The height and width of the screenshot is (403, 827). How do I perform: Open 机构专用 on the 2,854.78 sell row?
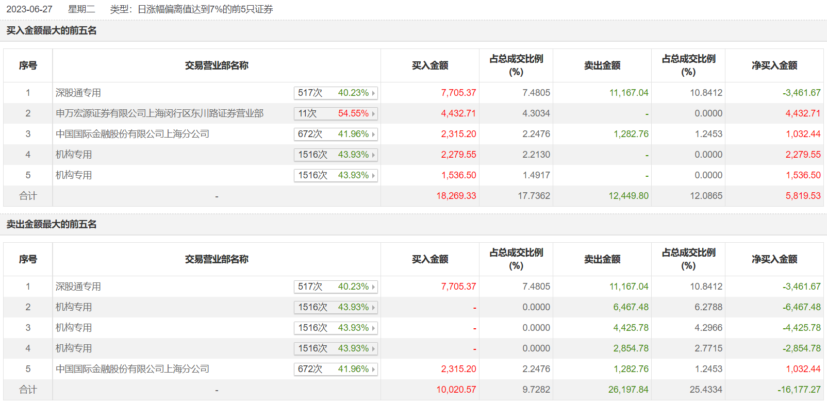coord(74,348)
